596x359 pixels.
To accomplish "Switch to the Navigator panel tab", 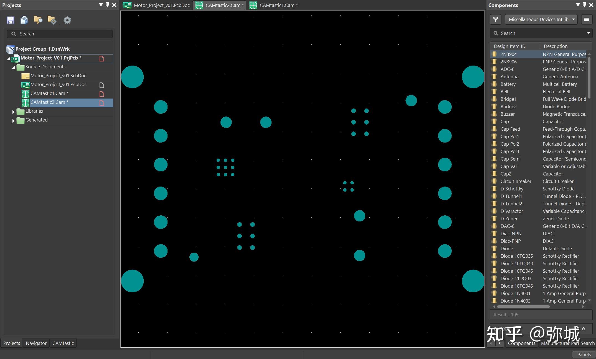I will (36, 343).
